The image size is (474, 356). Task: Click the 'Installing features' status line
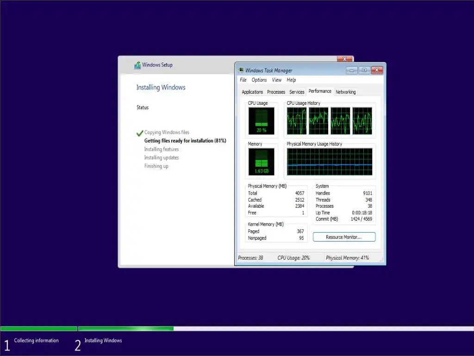[x=162, y=149]
